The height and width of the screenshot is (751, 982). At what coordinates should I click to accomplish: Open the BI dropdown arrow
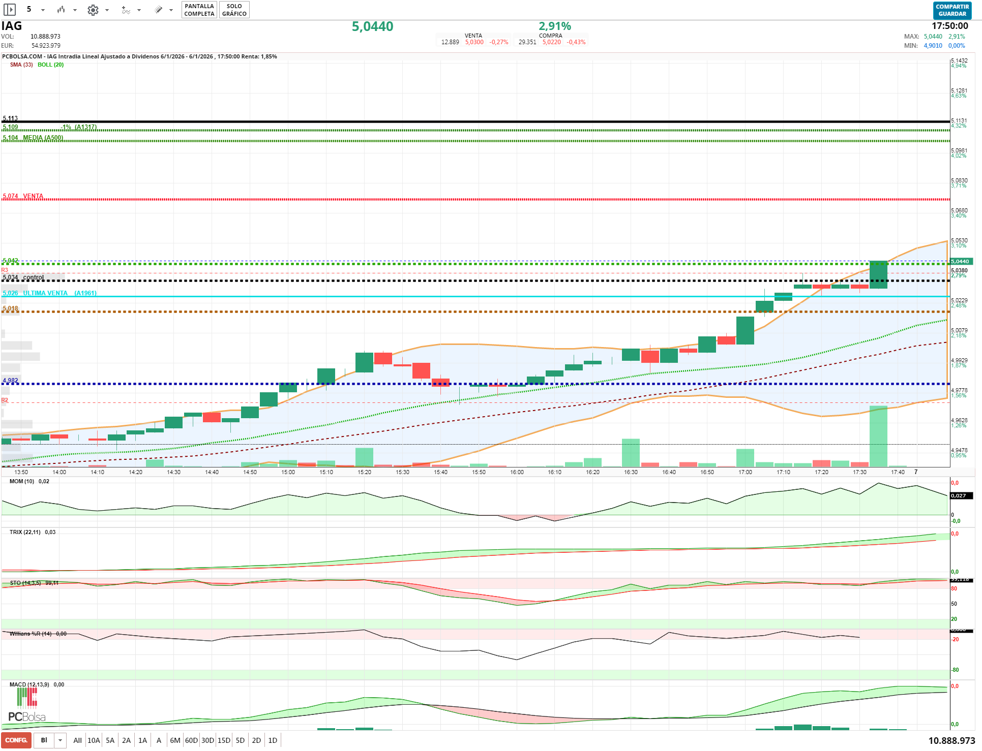[61, 740]
